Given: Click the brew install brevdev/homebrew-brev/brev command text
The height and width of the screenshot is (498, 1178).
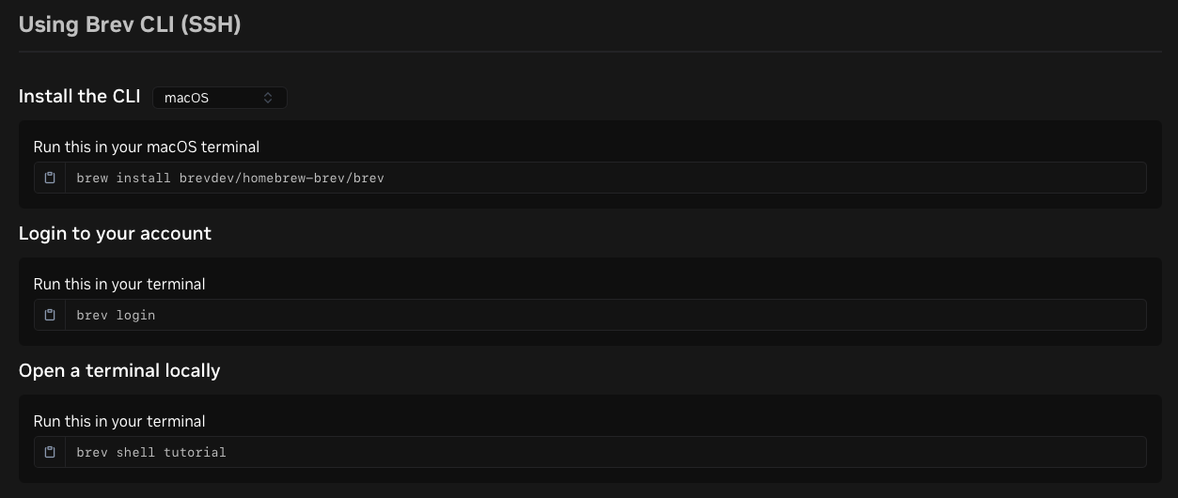Looking at the screenshot, I should tap(230, 178).
